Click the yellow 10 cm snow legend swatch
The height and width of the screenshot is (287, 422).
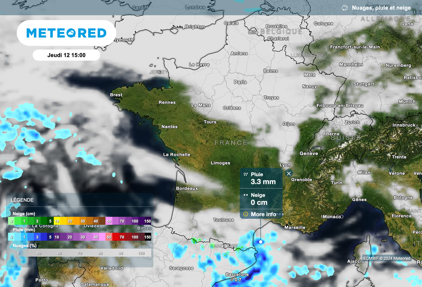57,221
